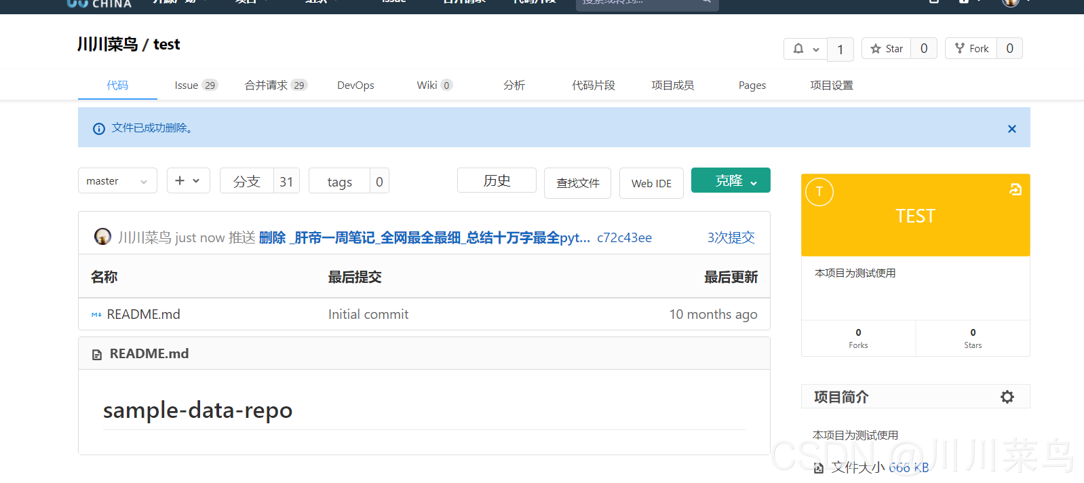Open project intro settings gear icon
This screenshot has height=483, width=1084.
click(x=1007, y=397)
